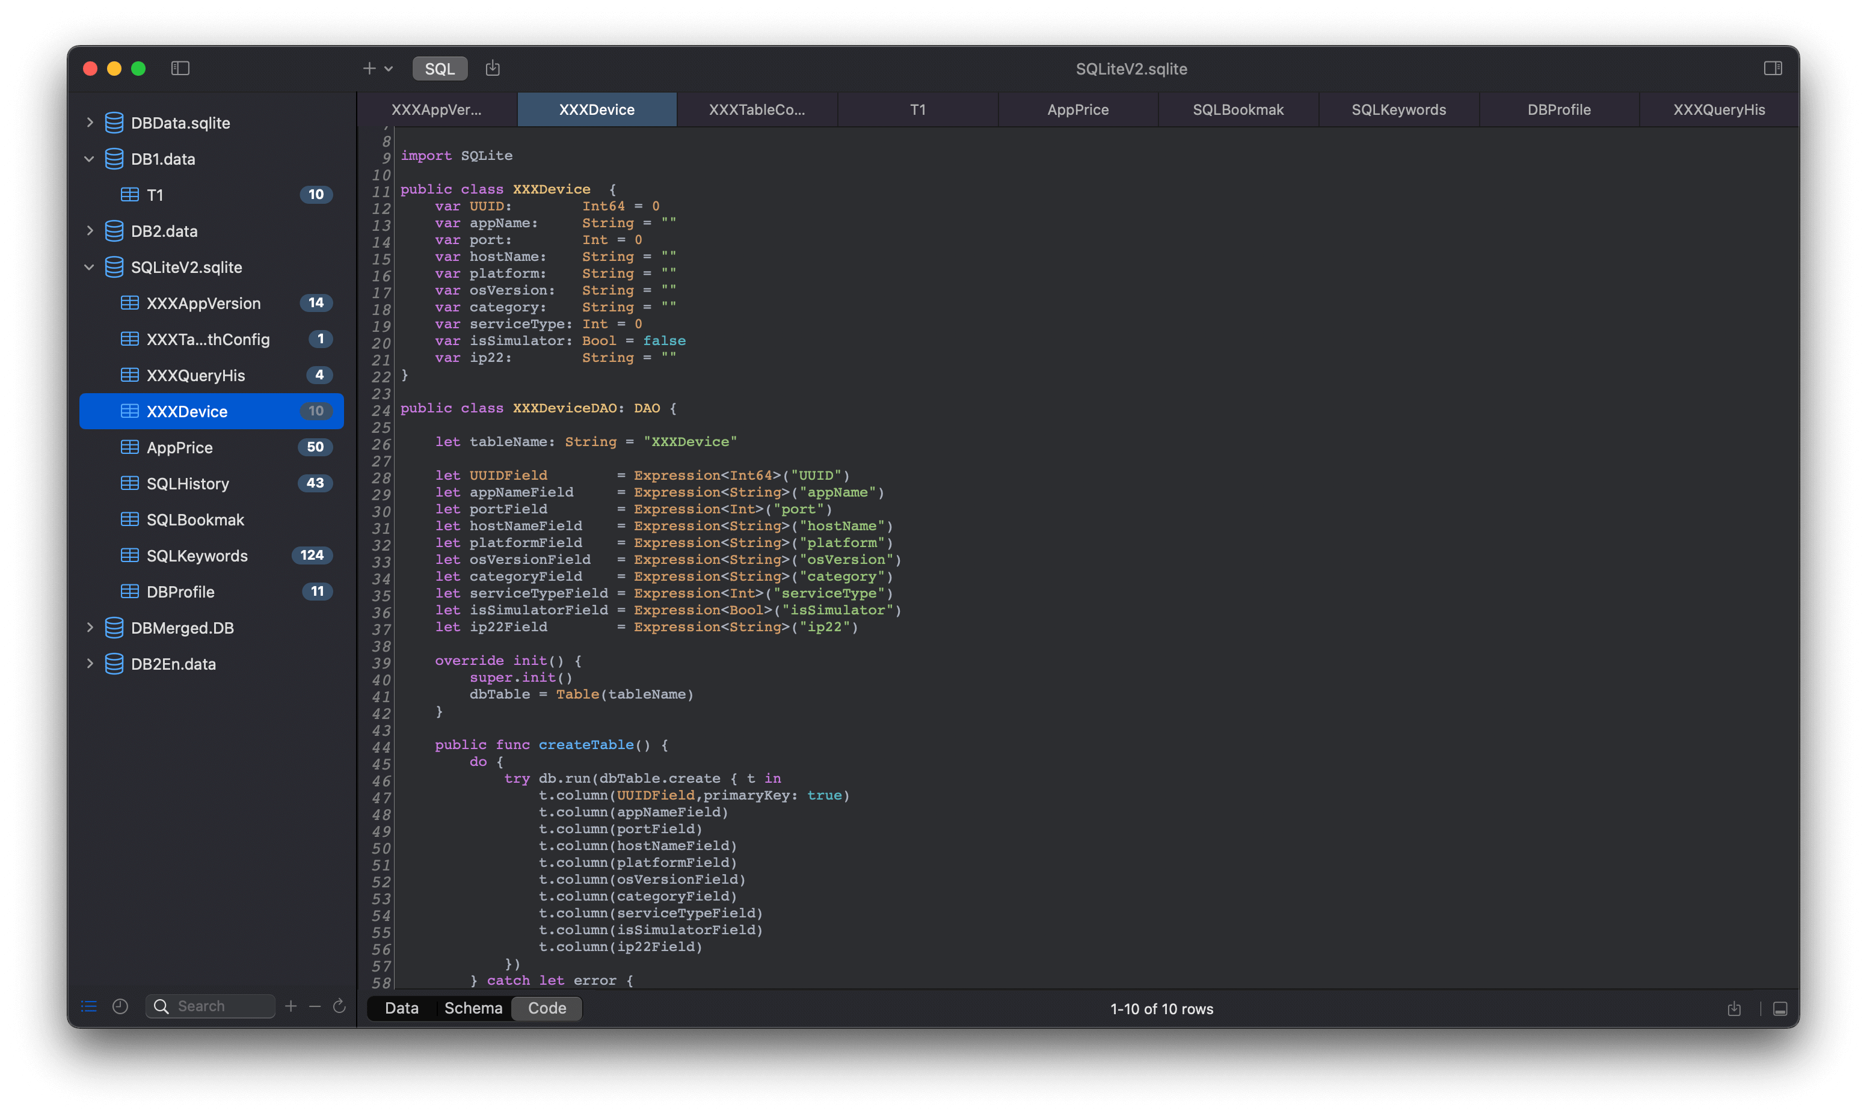The height and width of the screenshot is (1117, 1867).
Task: Toggle the right inspector panel icon
Action: coord(1772,69)
